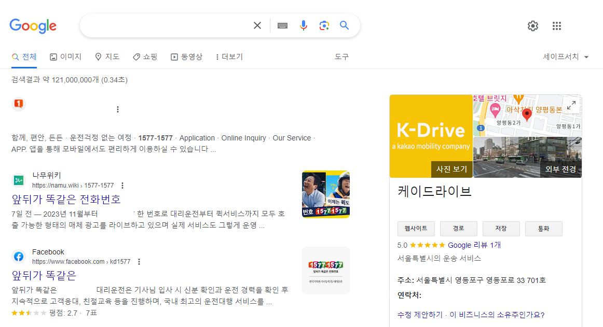Submit search with the magnifier icon

pos(344,25)
